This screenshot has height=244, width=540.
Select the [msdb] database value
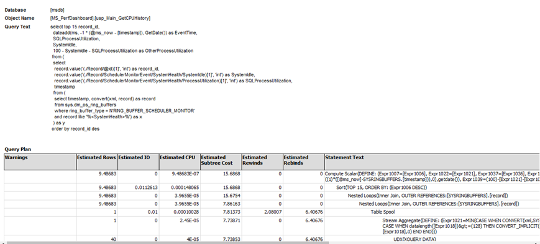tap(57, 11)
